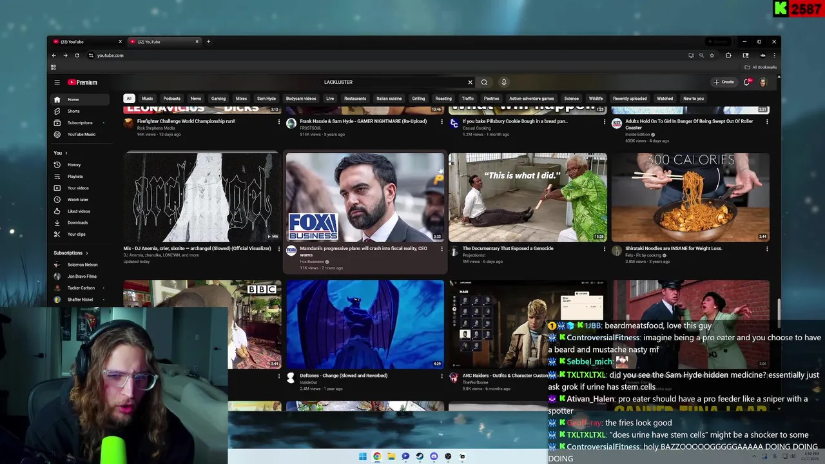Open The Documentary That Exposed a Genocide title
825x464 pixels.
(508, 248)
